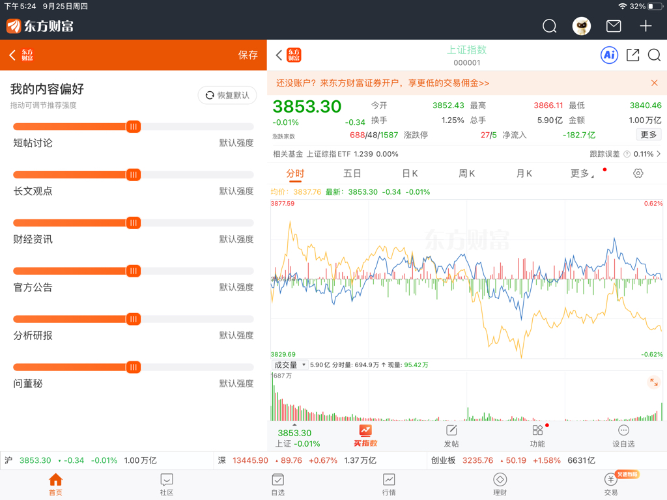
Task: Expand the 更多 chart period dropdown
Action: (582, 173)
